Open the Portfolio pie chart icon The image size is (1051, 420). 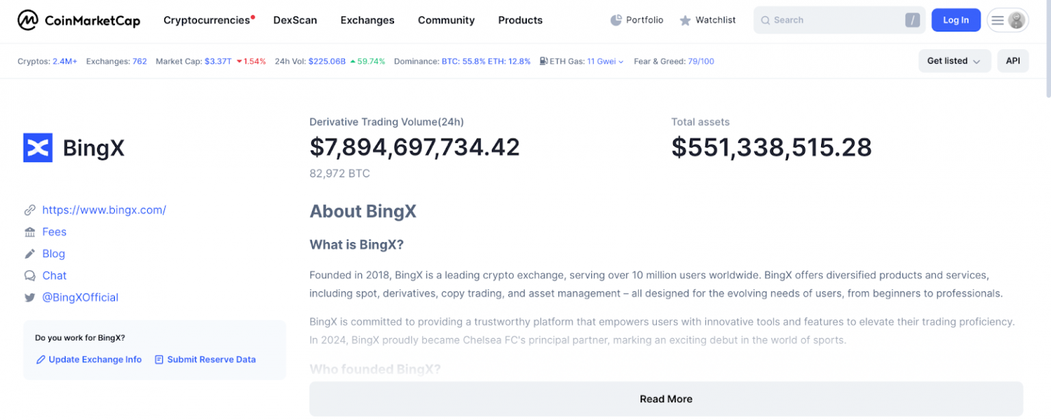616,21
